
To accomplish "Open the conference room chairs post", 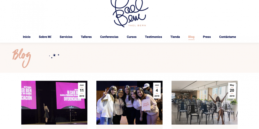I will [x=205, y=103].
